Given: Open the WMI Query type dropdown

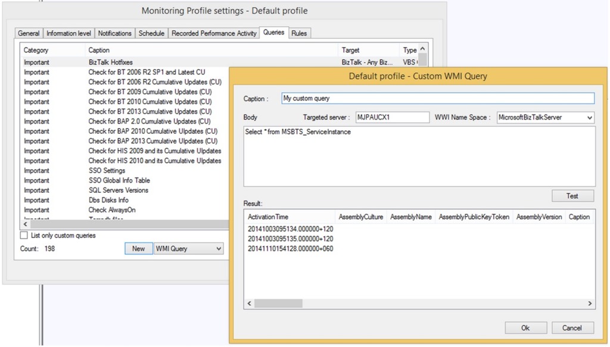Looking at the screenshot, I should [189, 249].
